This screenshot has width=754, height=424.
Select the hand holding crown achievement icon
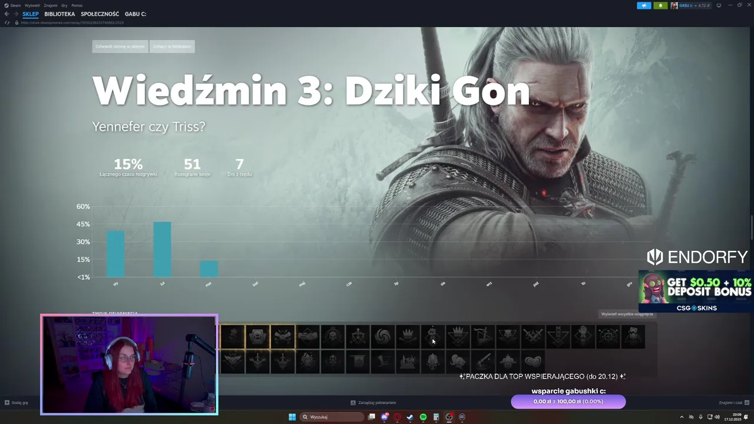[433, 337]
